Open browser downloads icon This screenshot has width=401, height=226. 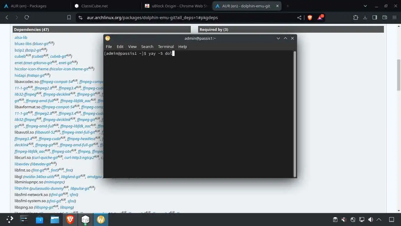tap(365, 17)
